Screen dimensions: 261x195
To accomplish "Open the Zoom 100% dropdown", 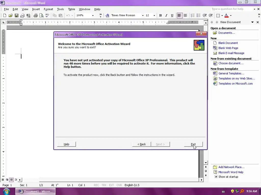I will click(93, 15).
